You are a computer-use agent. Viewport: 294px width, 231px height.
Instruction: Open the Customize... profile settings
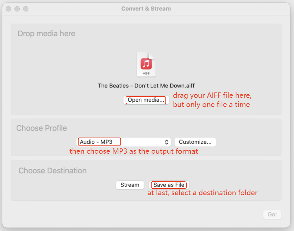tap(195, 142)
